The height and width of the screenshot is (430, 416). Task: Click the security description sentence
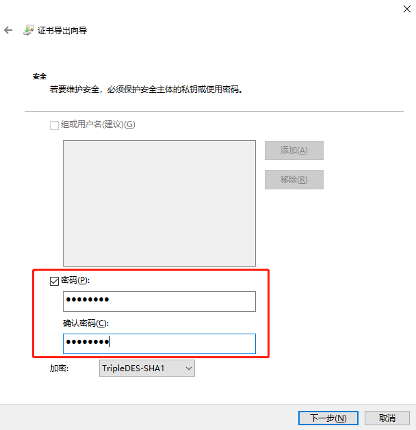point(146,90)
